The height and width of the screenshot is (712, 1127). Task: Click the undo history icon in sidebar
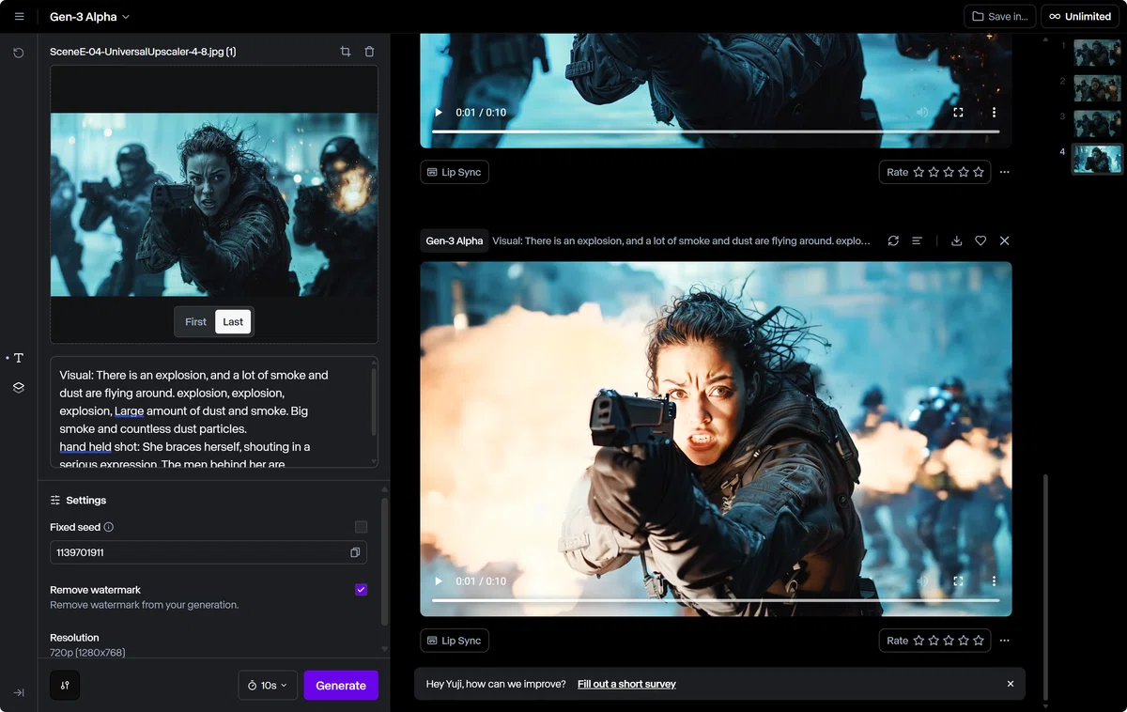pos(18,53)
